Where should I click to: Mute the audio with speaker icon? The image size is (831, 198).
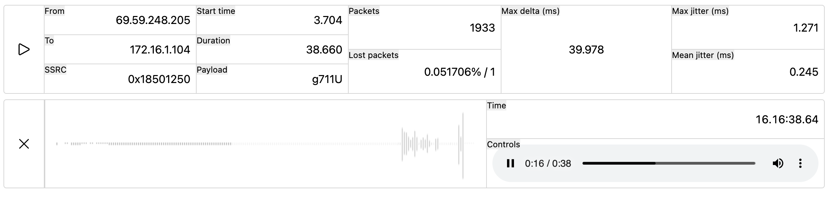point(778,163)
